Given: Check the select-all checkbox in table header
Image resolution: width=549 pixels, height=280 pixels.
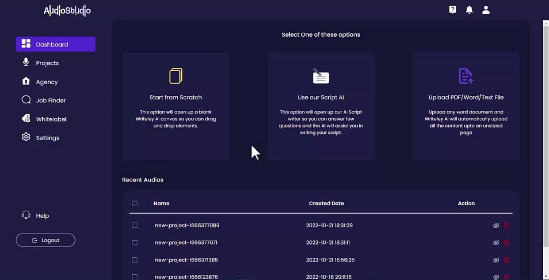Looking at the screenshot, I should coord(135,204).
